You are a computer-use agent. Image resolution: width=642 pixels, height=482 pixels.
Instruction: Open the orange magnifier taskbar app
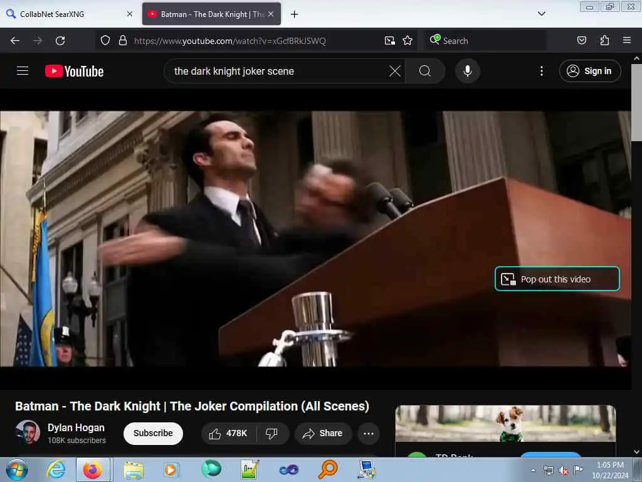(327, 469)
